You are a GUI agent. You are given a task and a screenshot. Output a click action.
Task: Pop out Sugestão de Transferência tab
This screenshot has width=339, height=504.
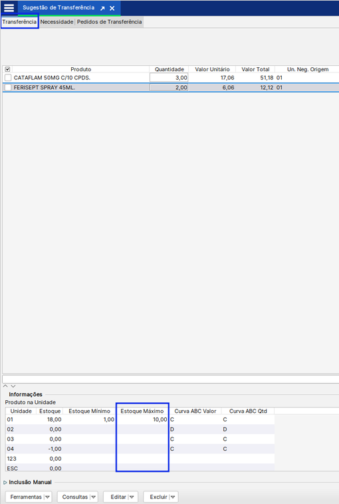[102, 9]
